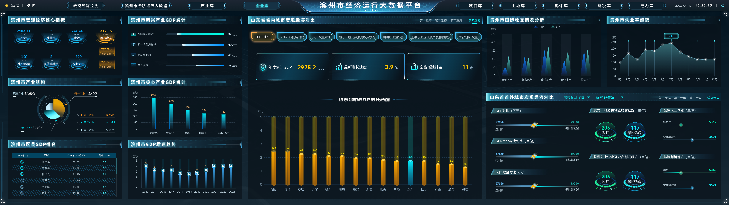Image resolution: width=729 pixels, height=205 pixels.
Task: Click the star handle on 人口数量对比 slider
Action: [534, 186]
